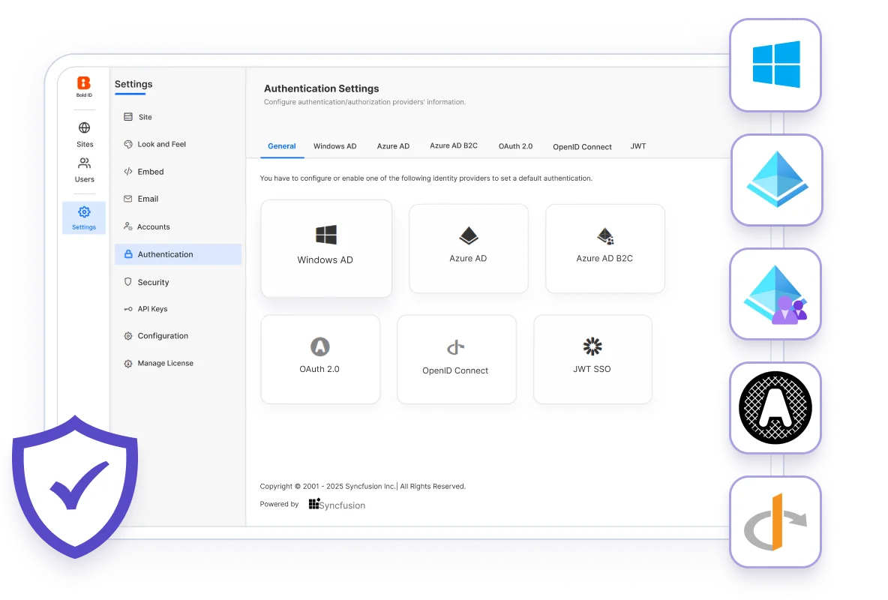Switch to the General tab

(281, 146)
